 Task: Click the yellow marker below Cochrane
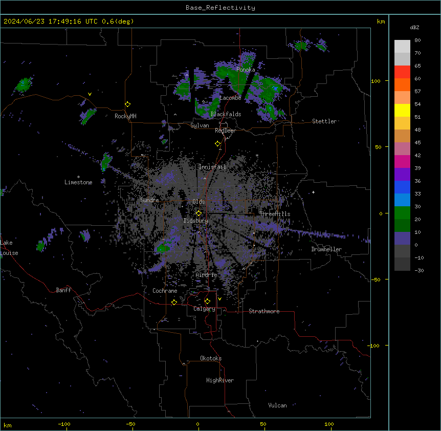pyautogui.click(x=174, y=302)
